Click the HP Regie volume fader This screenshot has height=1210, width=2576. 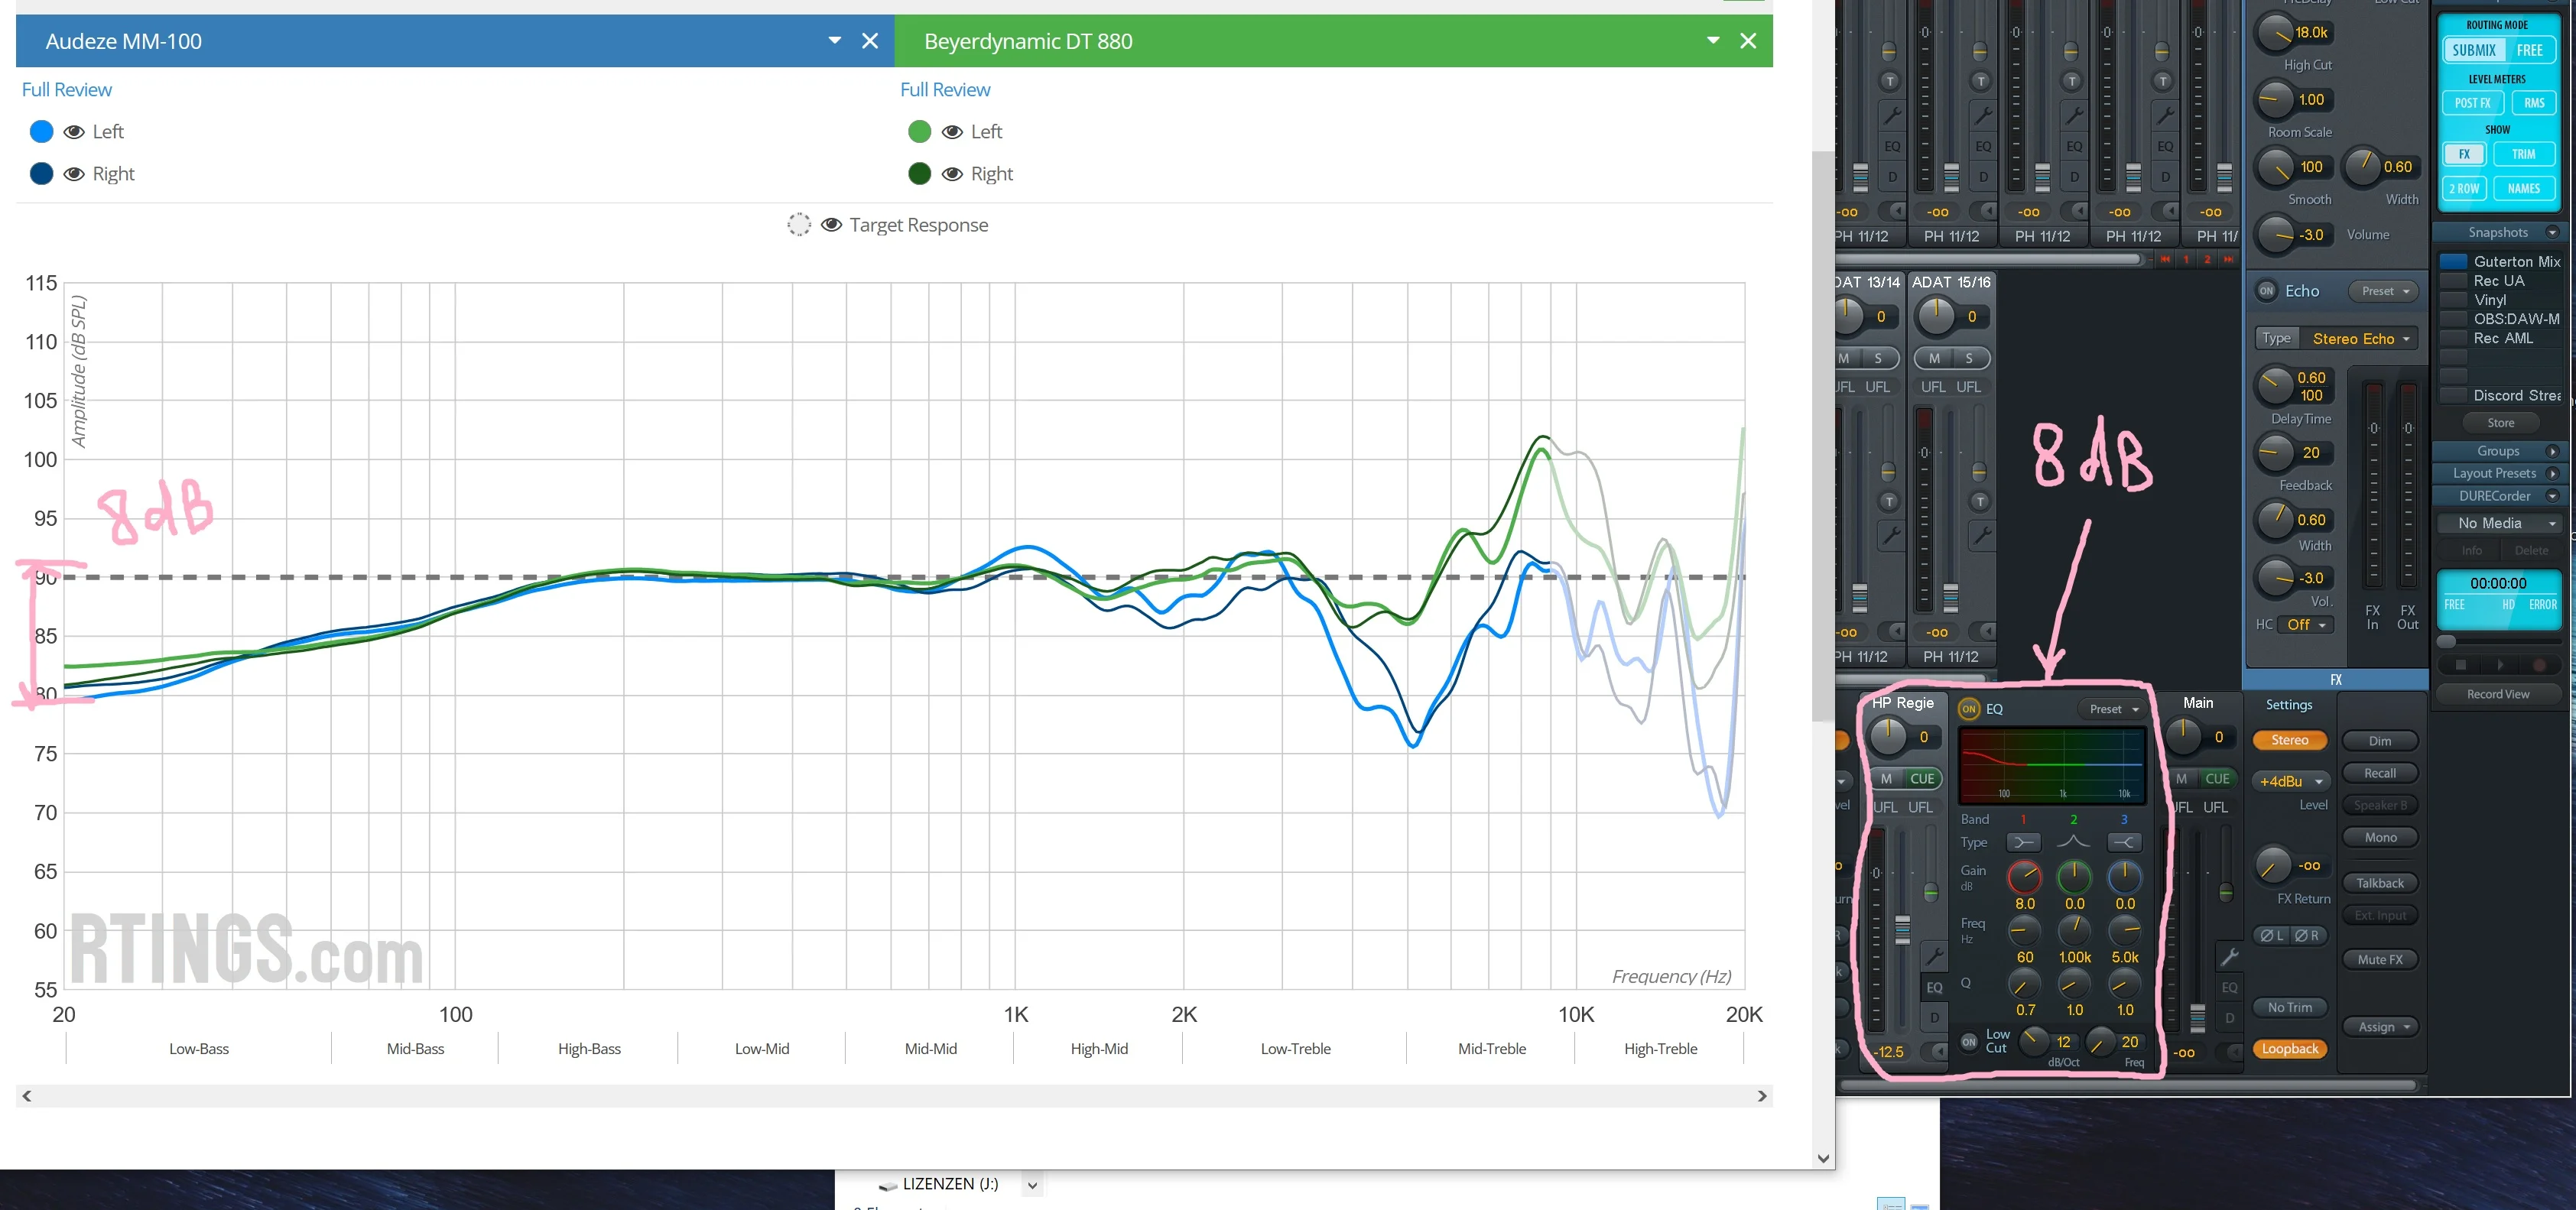pyautogui.click(x=1902, y=929)
